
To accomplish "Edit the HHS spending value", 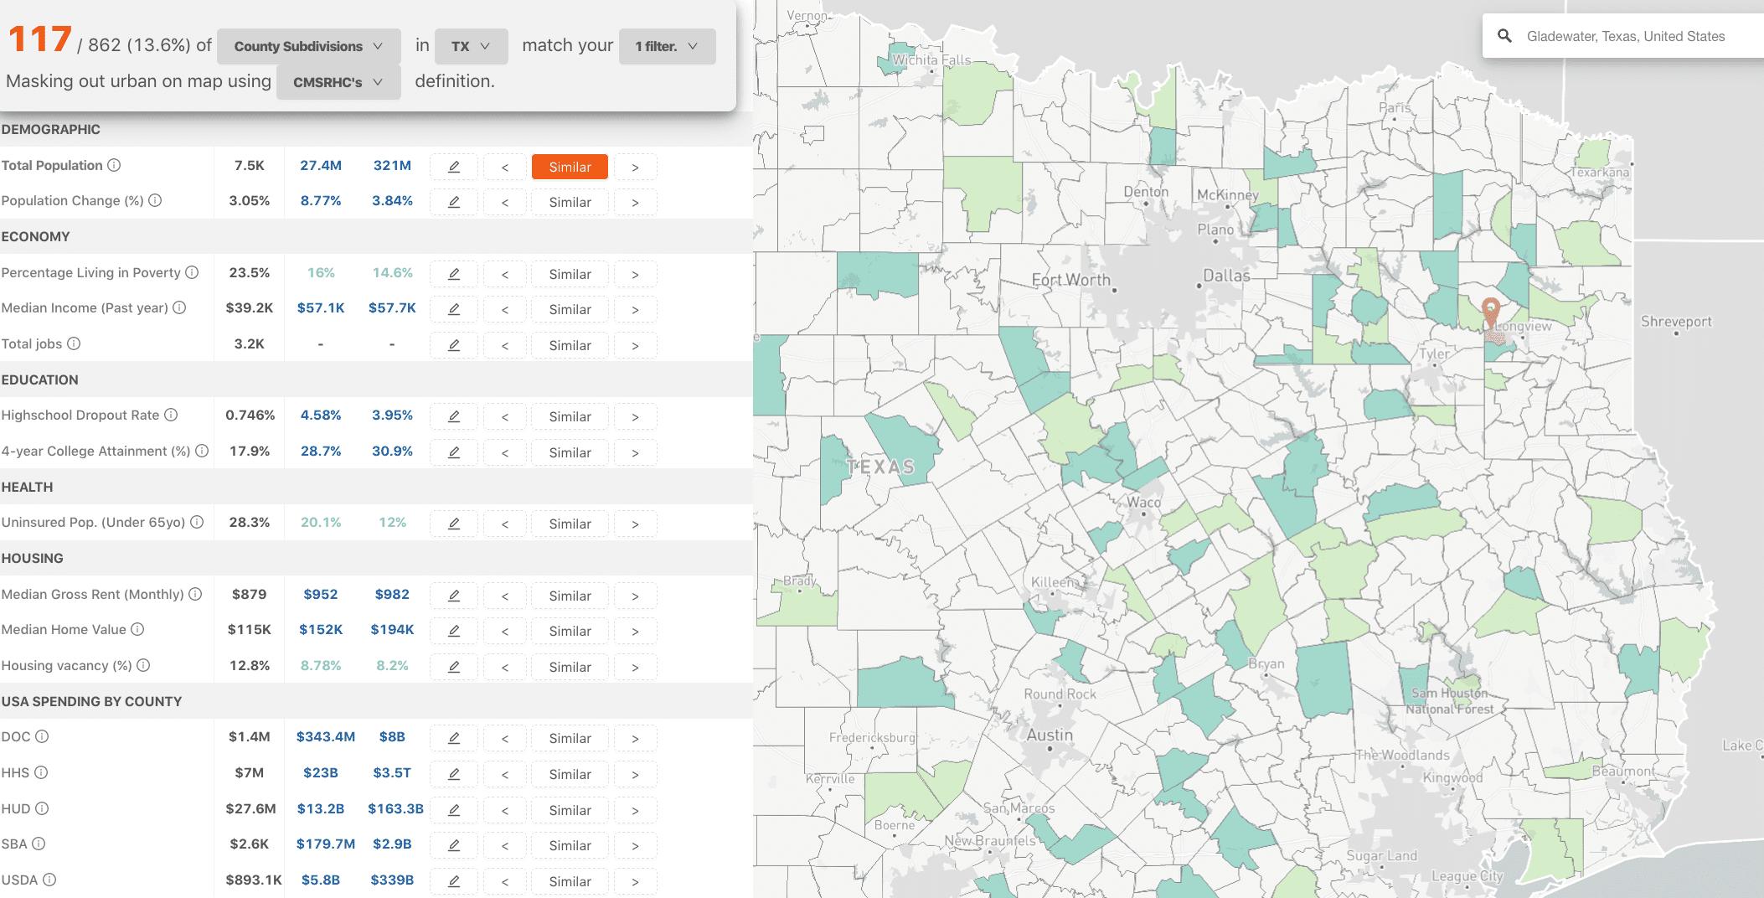I will click(454, 774).
